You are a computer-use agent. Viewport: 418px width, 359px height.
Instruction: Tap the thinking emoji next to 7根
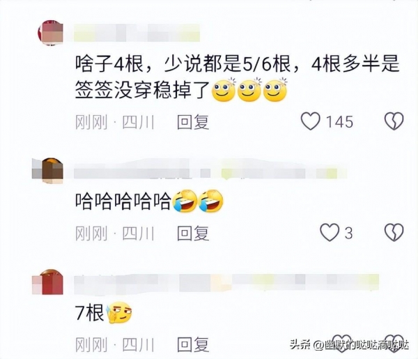(x=119, y=312)
